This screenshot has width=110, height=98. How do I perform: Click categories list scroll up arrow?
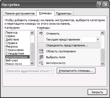pos(32,33)
